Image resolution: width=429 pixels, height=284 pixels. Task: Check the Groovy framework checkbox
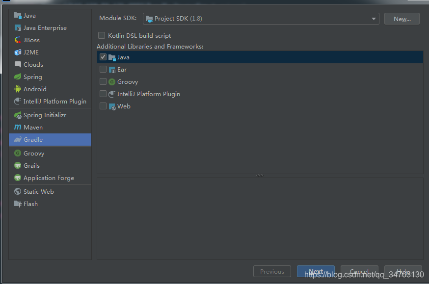click(103, 81)
